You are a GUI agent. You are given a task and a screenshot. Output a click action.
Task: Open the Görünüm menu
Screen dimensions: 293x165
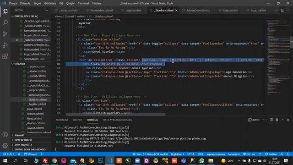coord(50,3)
